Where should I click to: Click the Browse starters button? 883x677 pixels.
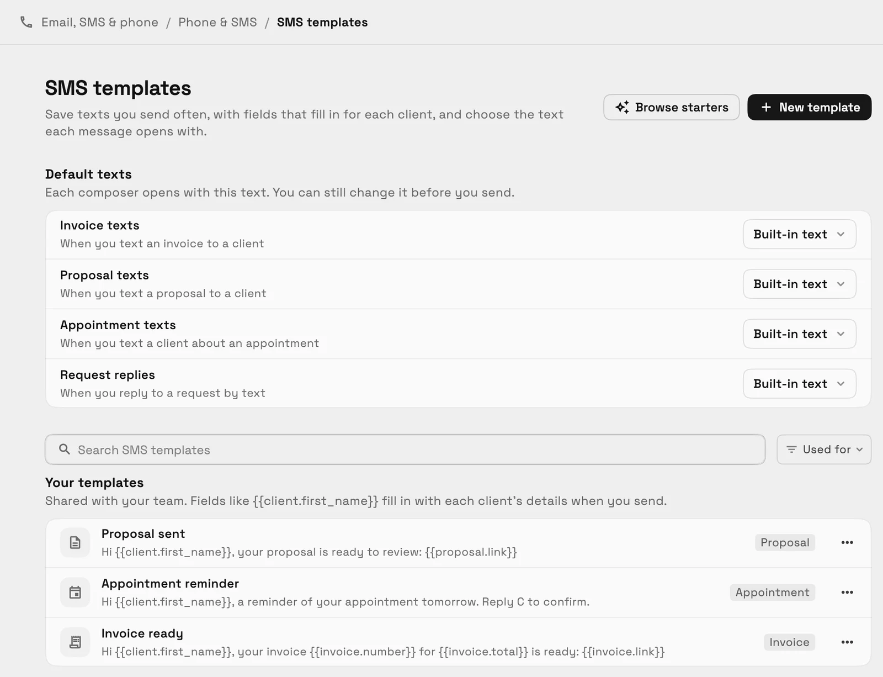tap(671, 107)
